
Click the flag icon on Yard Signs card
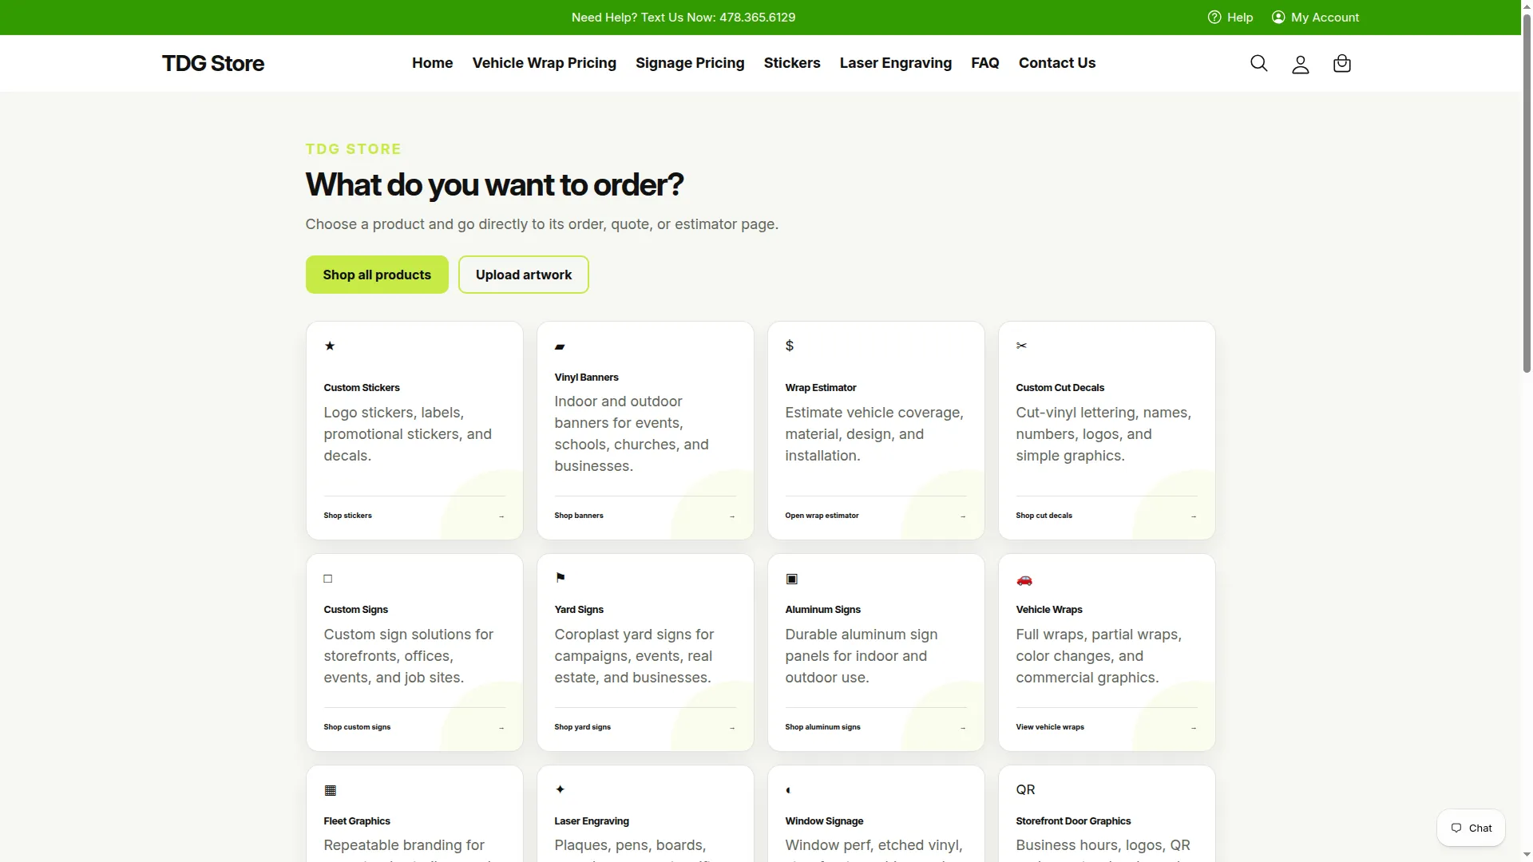tap(560, 577)
